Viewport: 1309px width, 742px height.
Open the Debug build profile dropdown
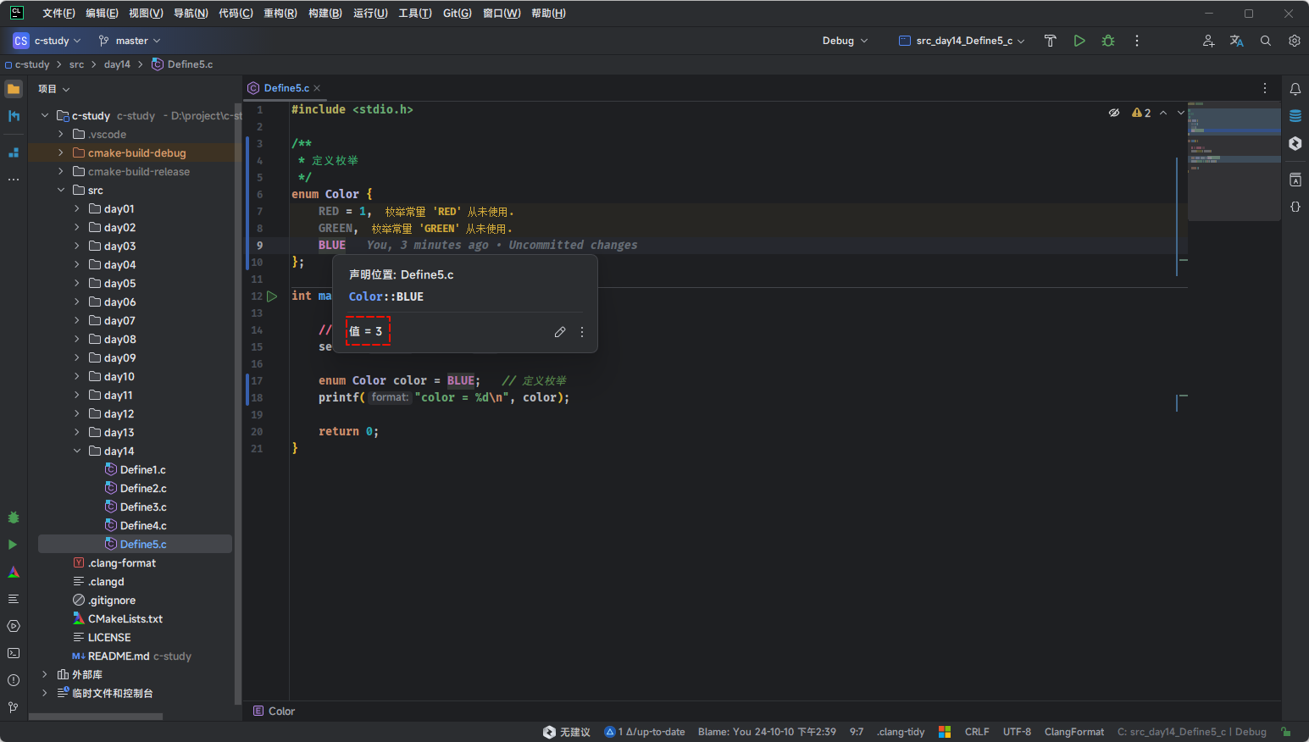pos(845,41)
